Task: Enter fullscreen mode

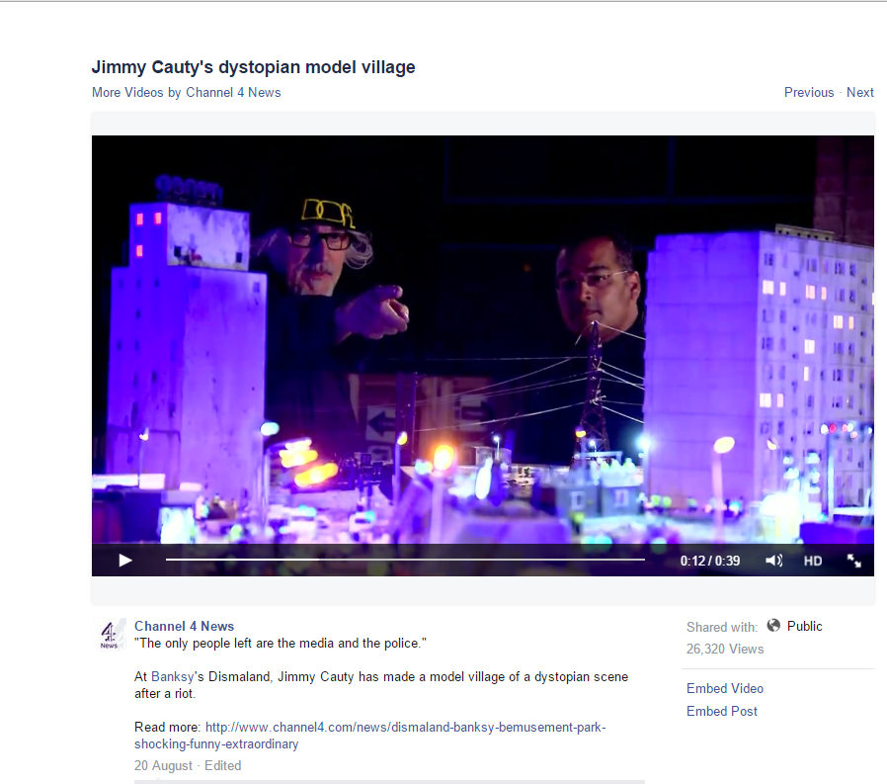Action: click(x=853, y=561)
